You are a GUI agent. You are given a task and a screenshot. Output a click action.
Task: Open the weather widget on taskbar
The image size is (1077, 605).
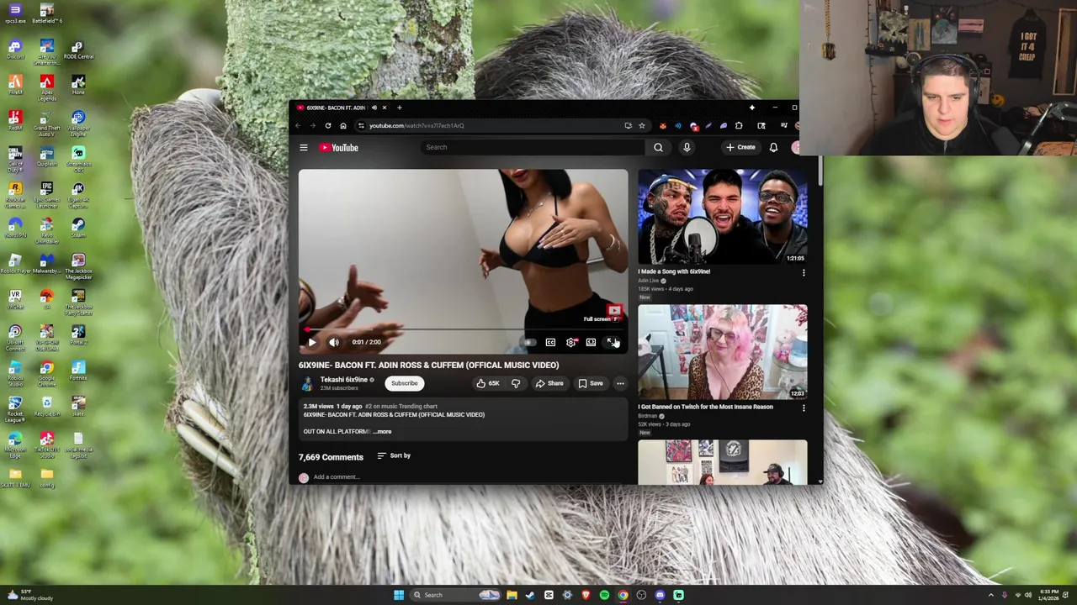click(32, 595)
